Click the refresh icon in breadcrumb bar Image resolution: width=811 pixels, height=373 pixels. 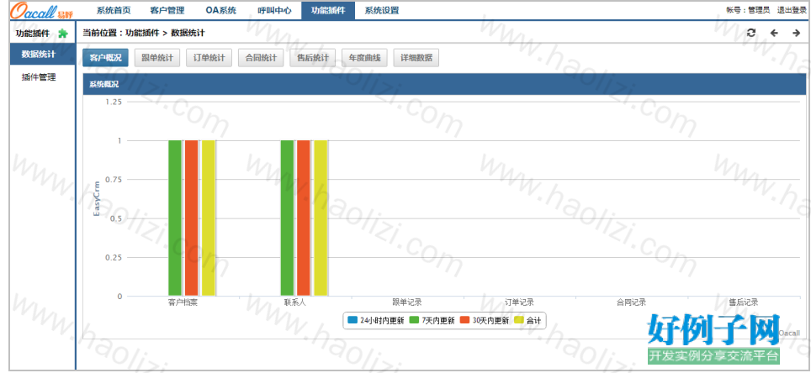[751, 33]
